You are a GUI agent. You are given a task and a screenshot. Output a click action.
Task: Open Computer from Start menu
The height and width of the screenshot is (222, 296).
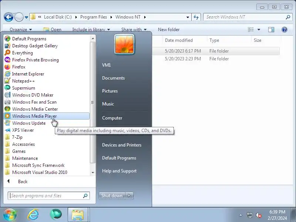point(112,118)
